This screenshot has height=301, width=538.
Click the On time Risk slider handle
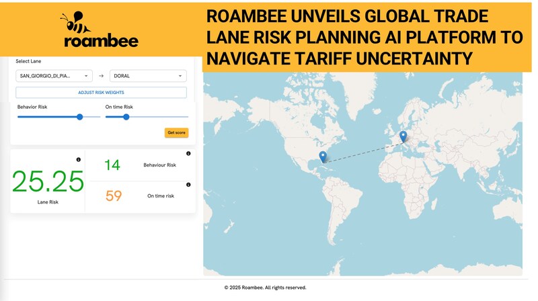[126, 117]
